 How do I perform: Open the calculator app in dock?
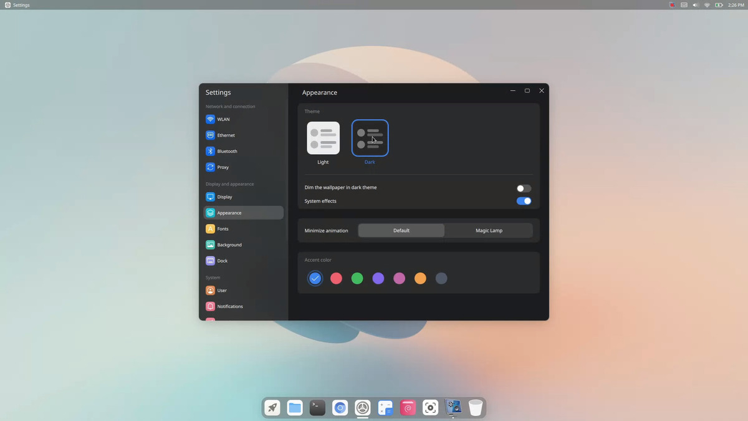[x=385, y=408]
